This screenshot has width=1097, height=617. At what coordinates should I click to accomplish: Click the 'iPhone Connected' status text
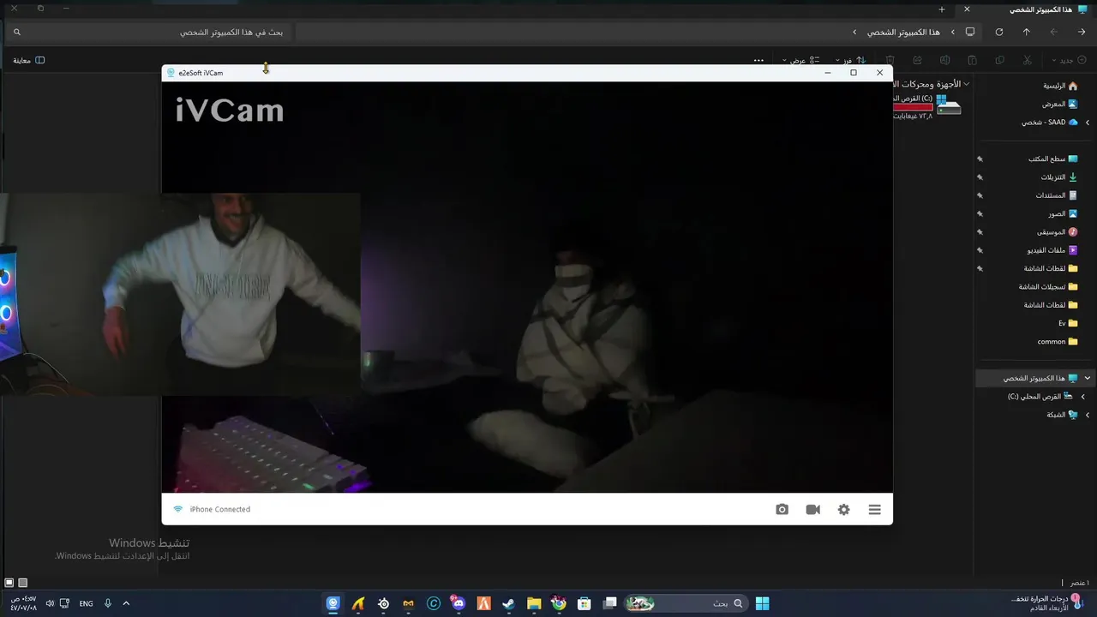click(220, 509)
